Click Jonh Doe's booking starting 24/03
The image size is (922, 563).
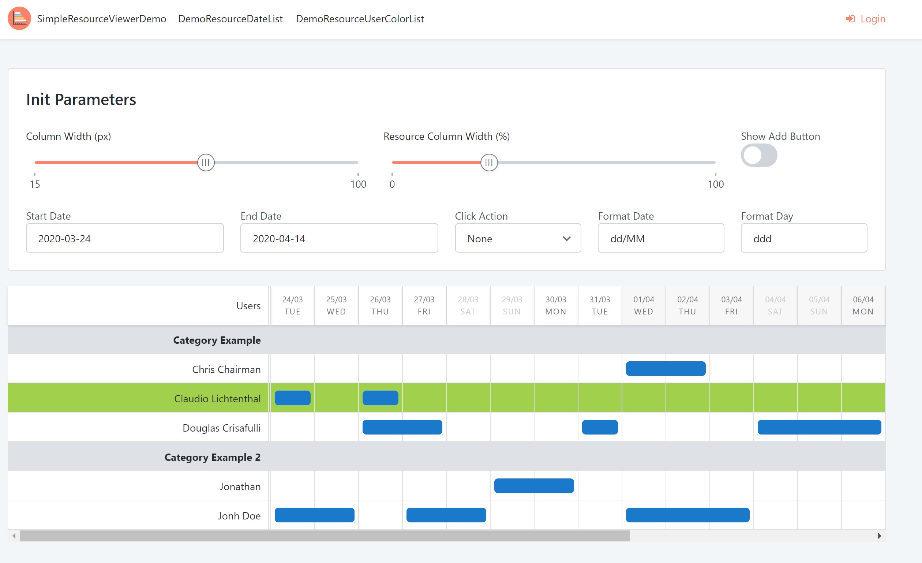[314, 515]
